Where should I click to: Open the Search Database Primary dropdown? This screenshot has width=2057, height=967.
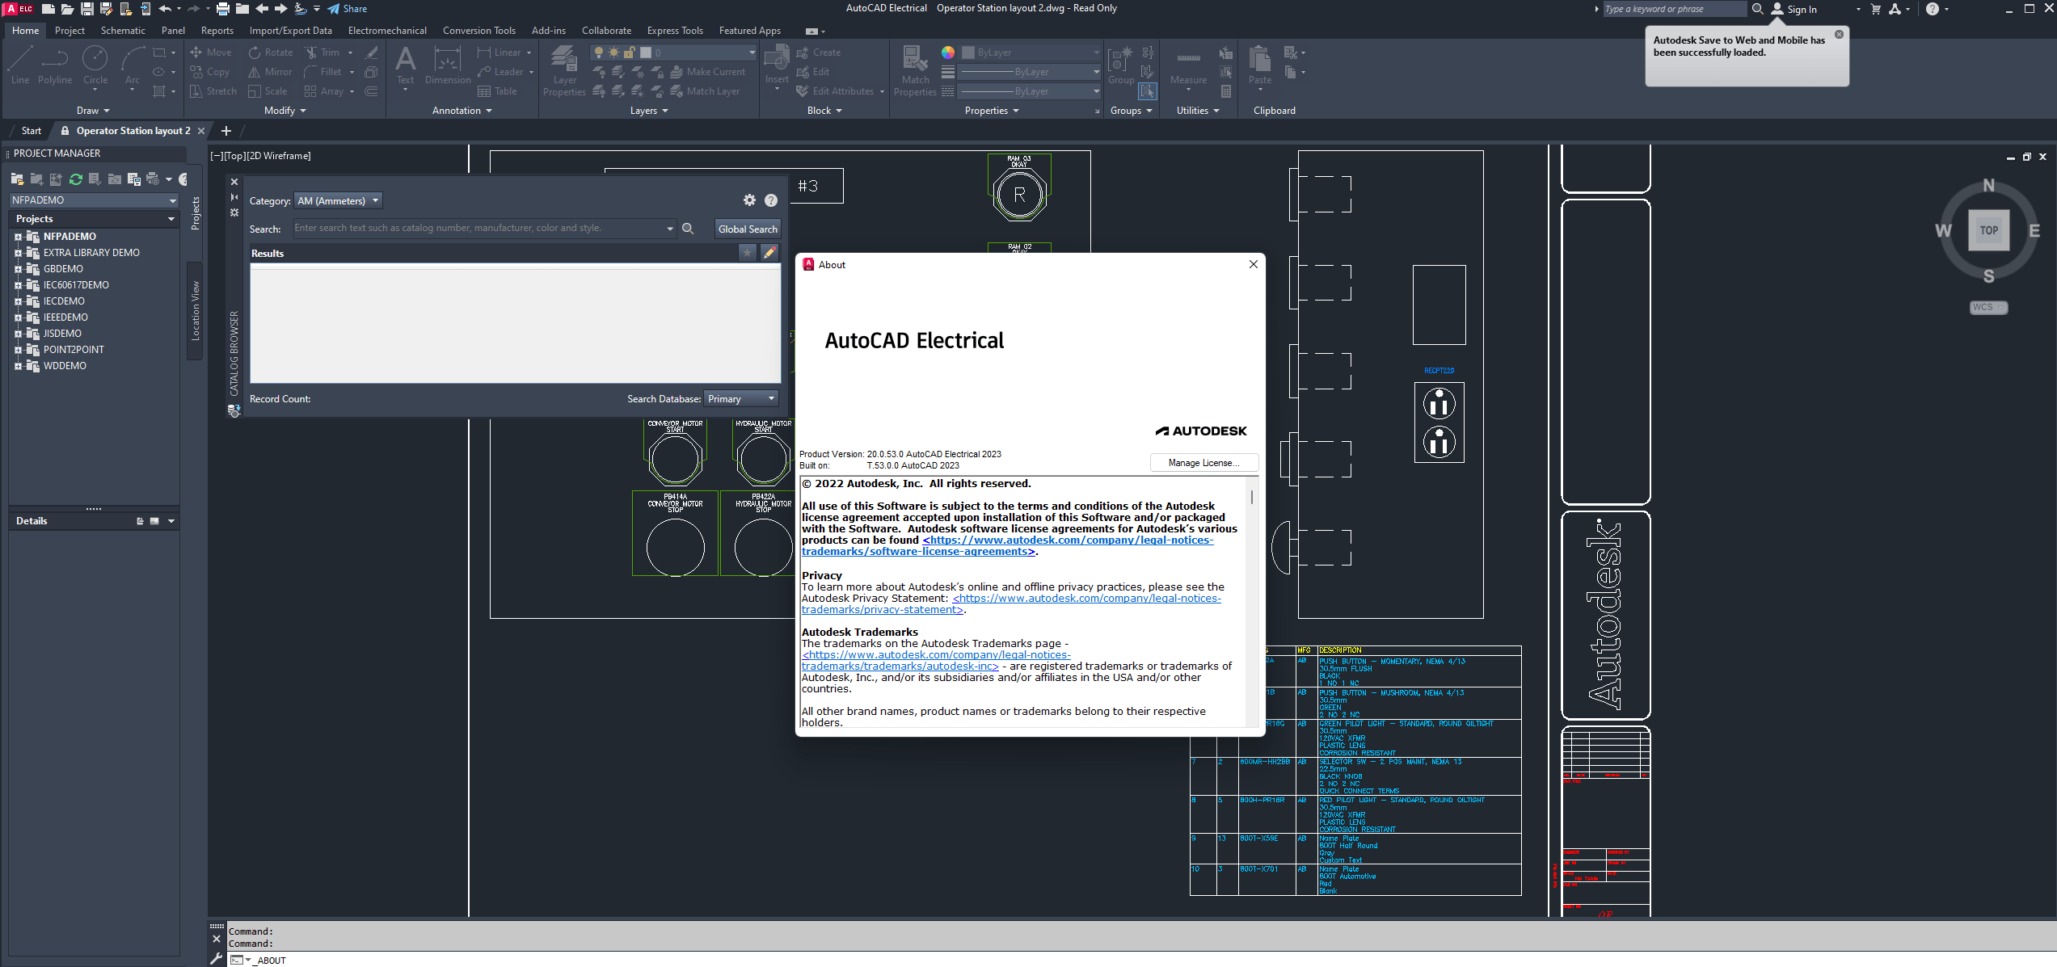pos(740,399)
